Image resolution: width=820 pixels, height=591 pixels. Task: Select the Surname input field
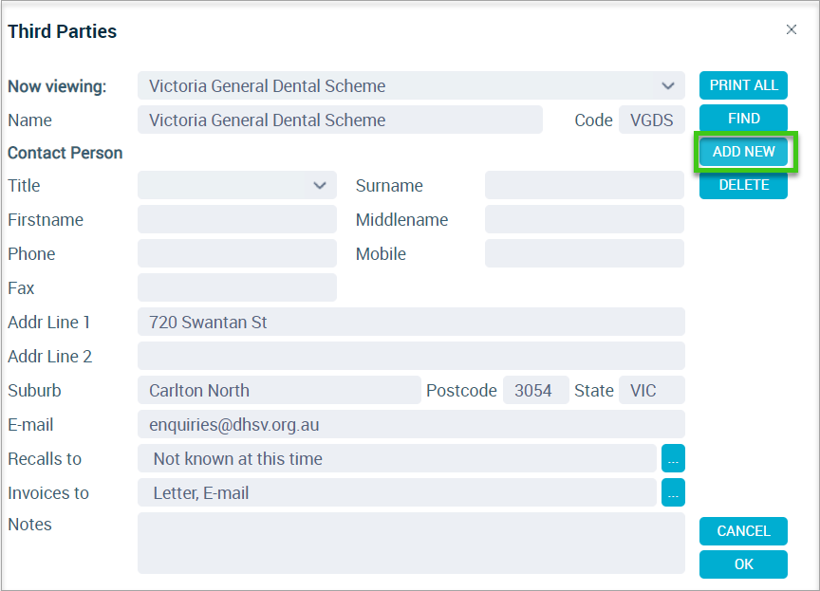(584, 185)
